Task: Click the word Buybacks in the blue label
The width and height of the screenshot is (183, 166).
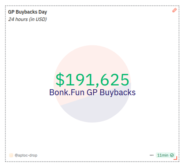Action: tap(117, 92)
